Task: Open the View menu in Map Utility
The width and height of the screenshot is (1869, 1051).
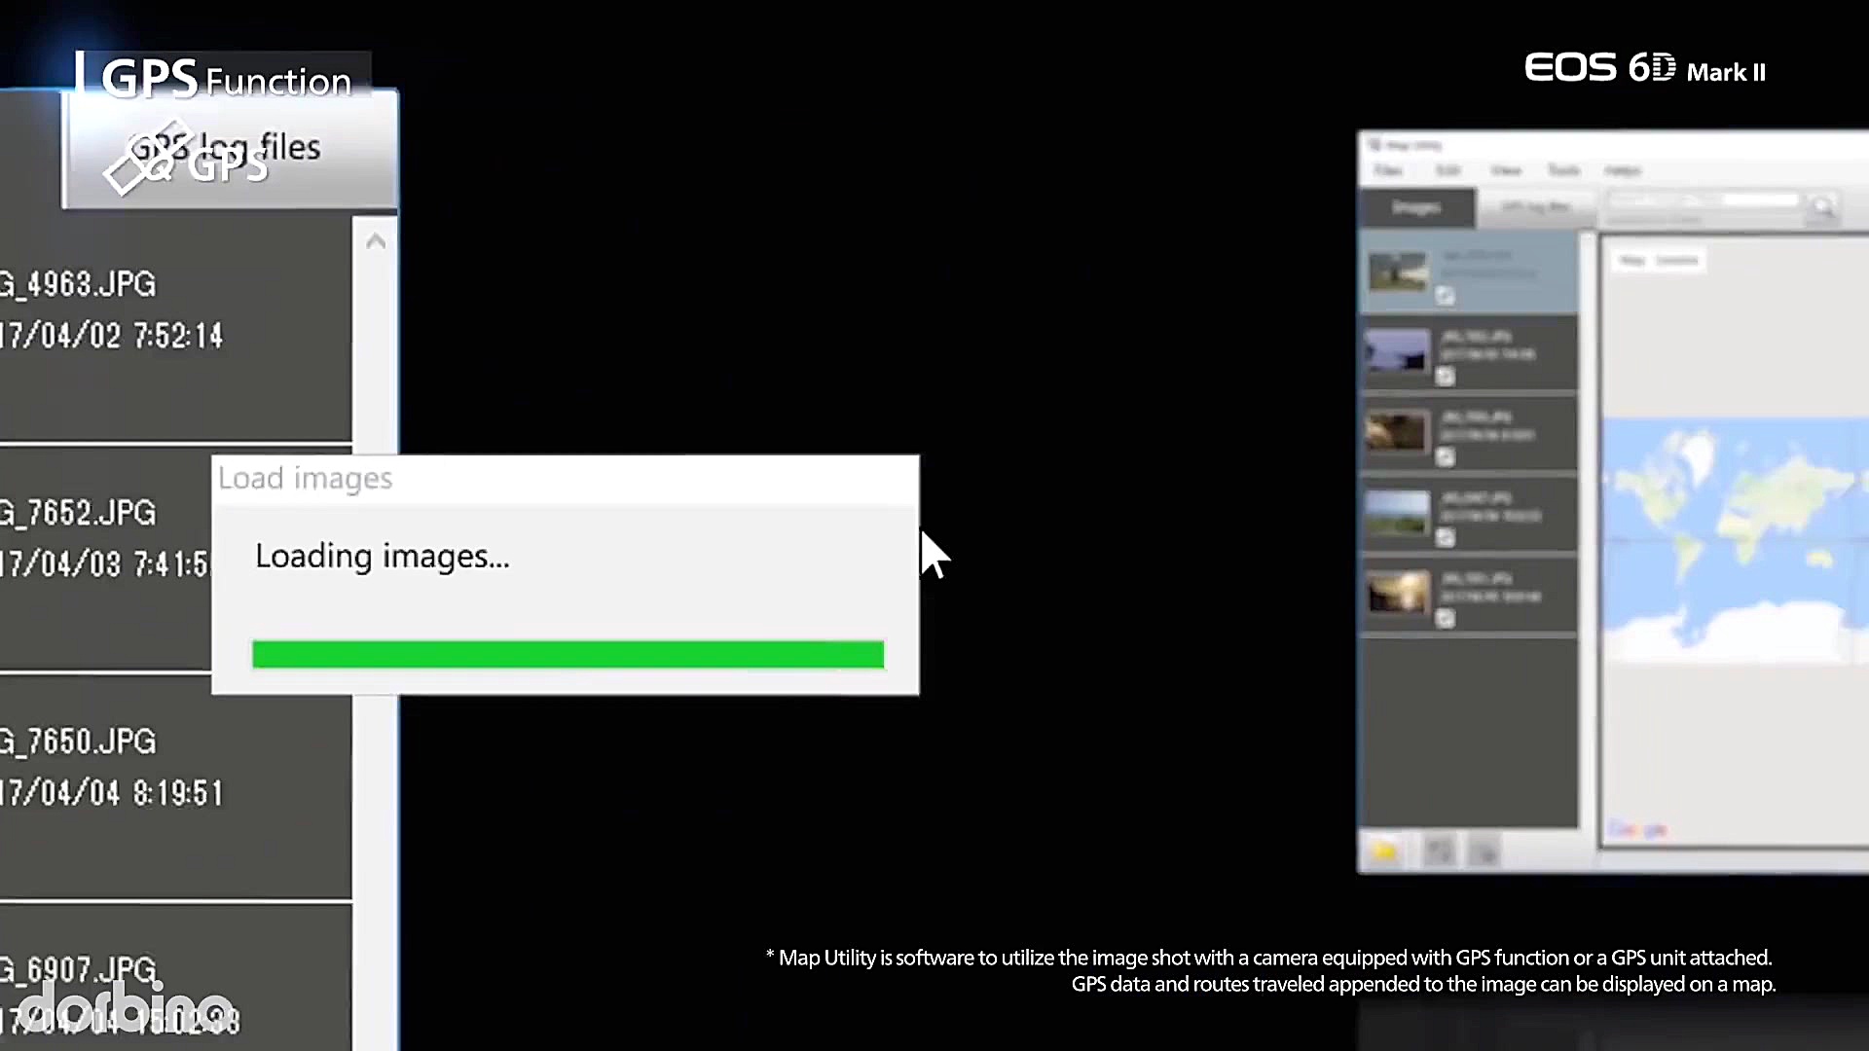Action: point(1505,170)
